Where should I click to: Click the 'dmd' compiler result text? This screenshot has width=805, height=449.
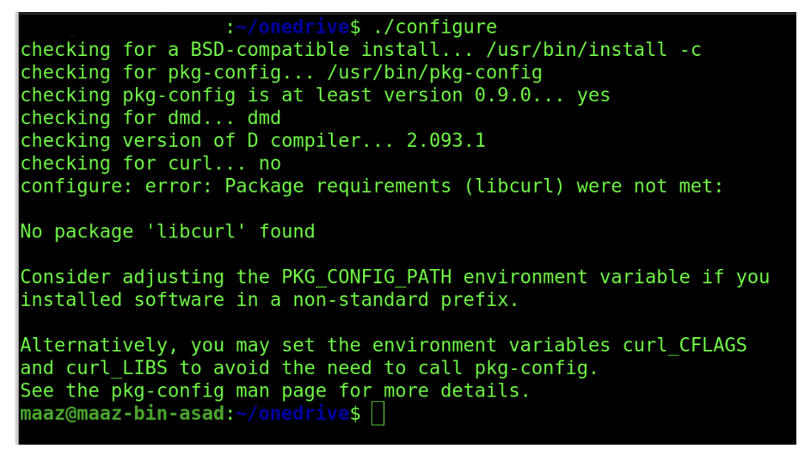(x=264, y=118)
